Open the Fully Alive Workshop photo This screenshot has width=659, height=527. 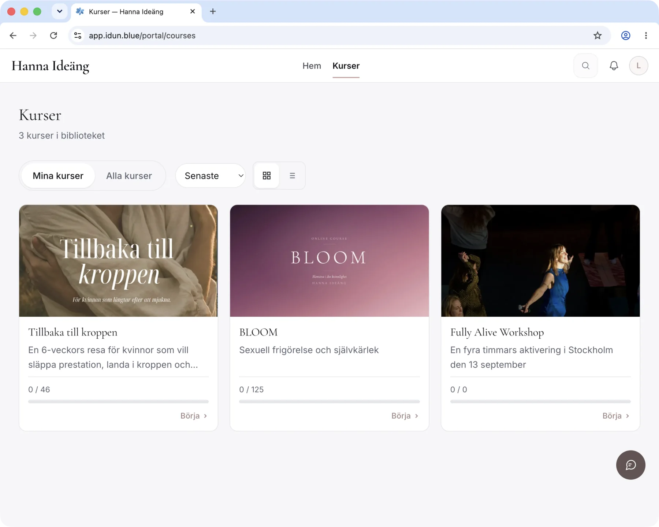(540, 261)
